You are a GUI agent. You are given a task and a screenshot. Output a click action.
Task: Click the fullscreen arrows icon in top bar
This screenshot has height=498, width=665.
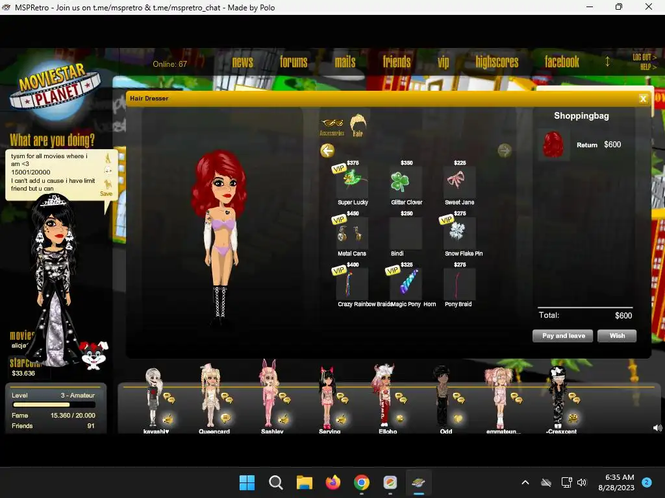click(607, 62)
